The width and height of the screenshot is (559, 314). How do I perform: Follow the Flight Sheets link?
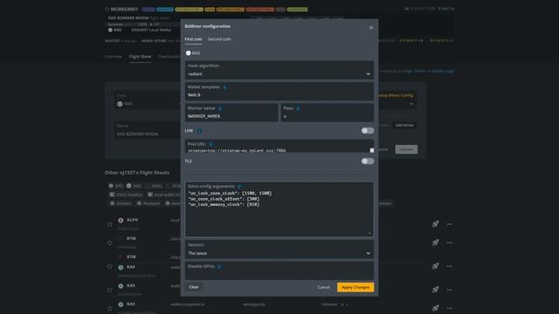point(415,72)
